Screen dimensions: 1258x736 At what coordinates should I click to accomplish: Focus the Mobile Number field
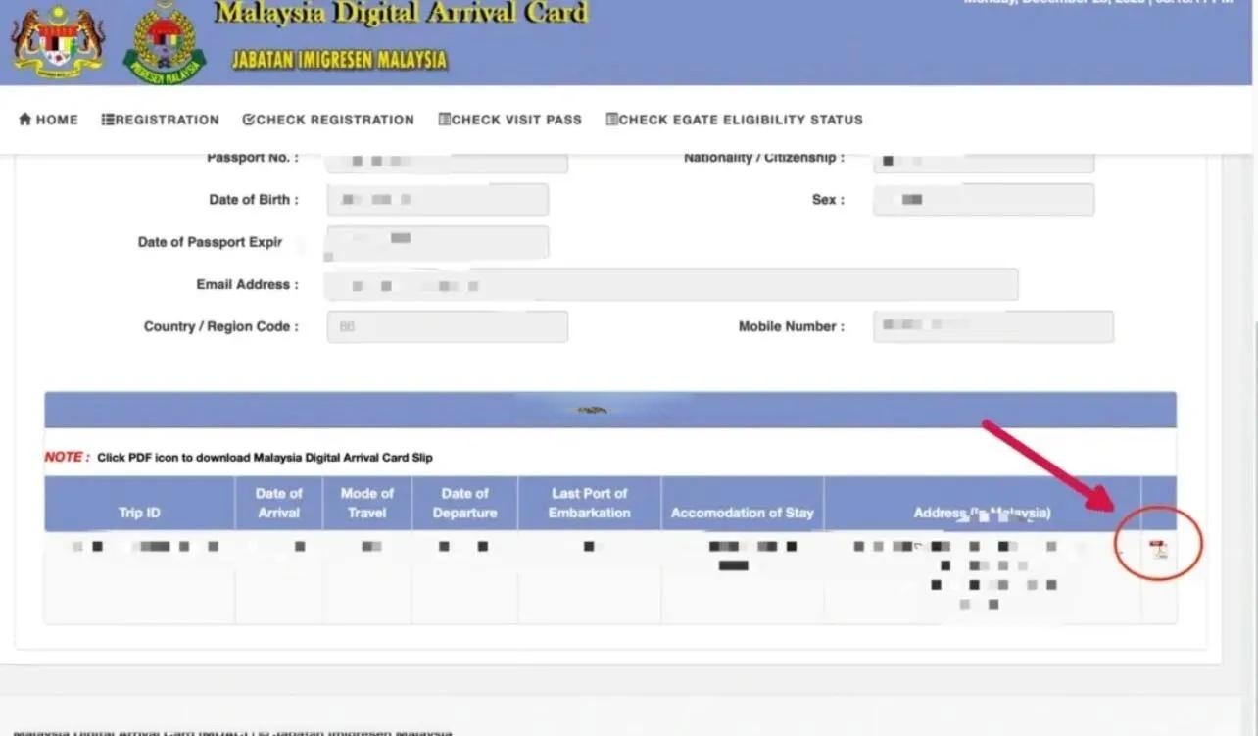click(992, 326)
